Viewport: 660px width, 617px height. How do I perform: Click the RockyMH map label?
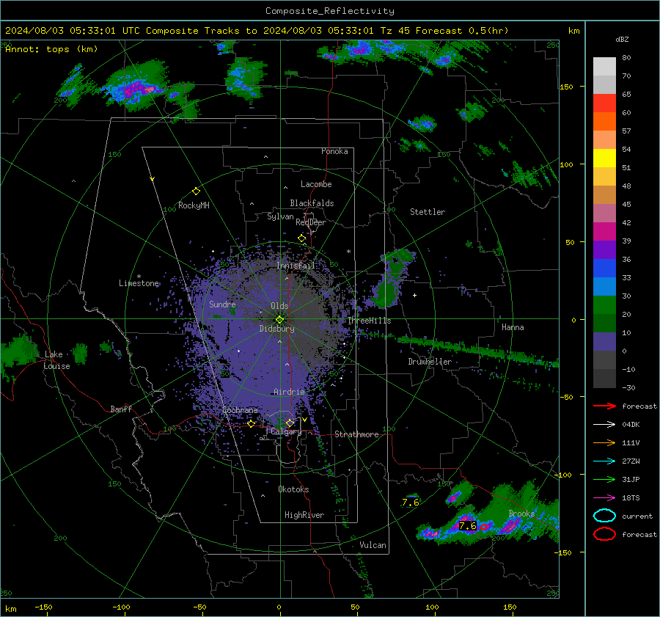(194, 205)
